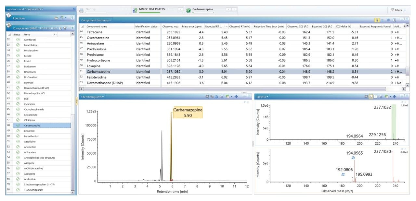The height and width of the screenshot is (201, 416).
Task: Open the MMCC FDA PLATES sample selector dropdown
Action: tap(181, 9)
